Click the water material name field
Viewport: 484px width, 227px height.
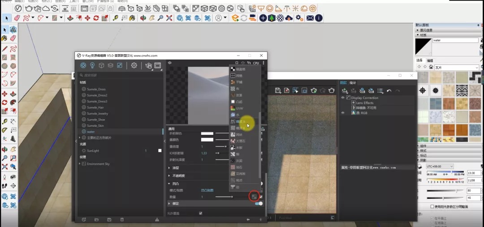click(455, 40)
